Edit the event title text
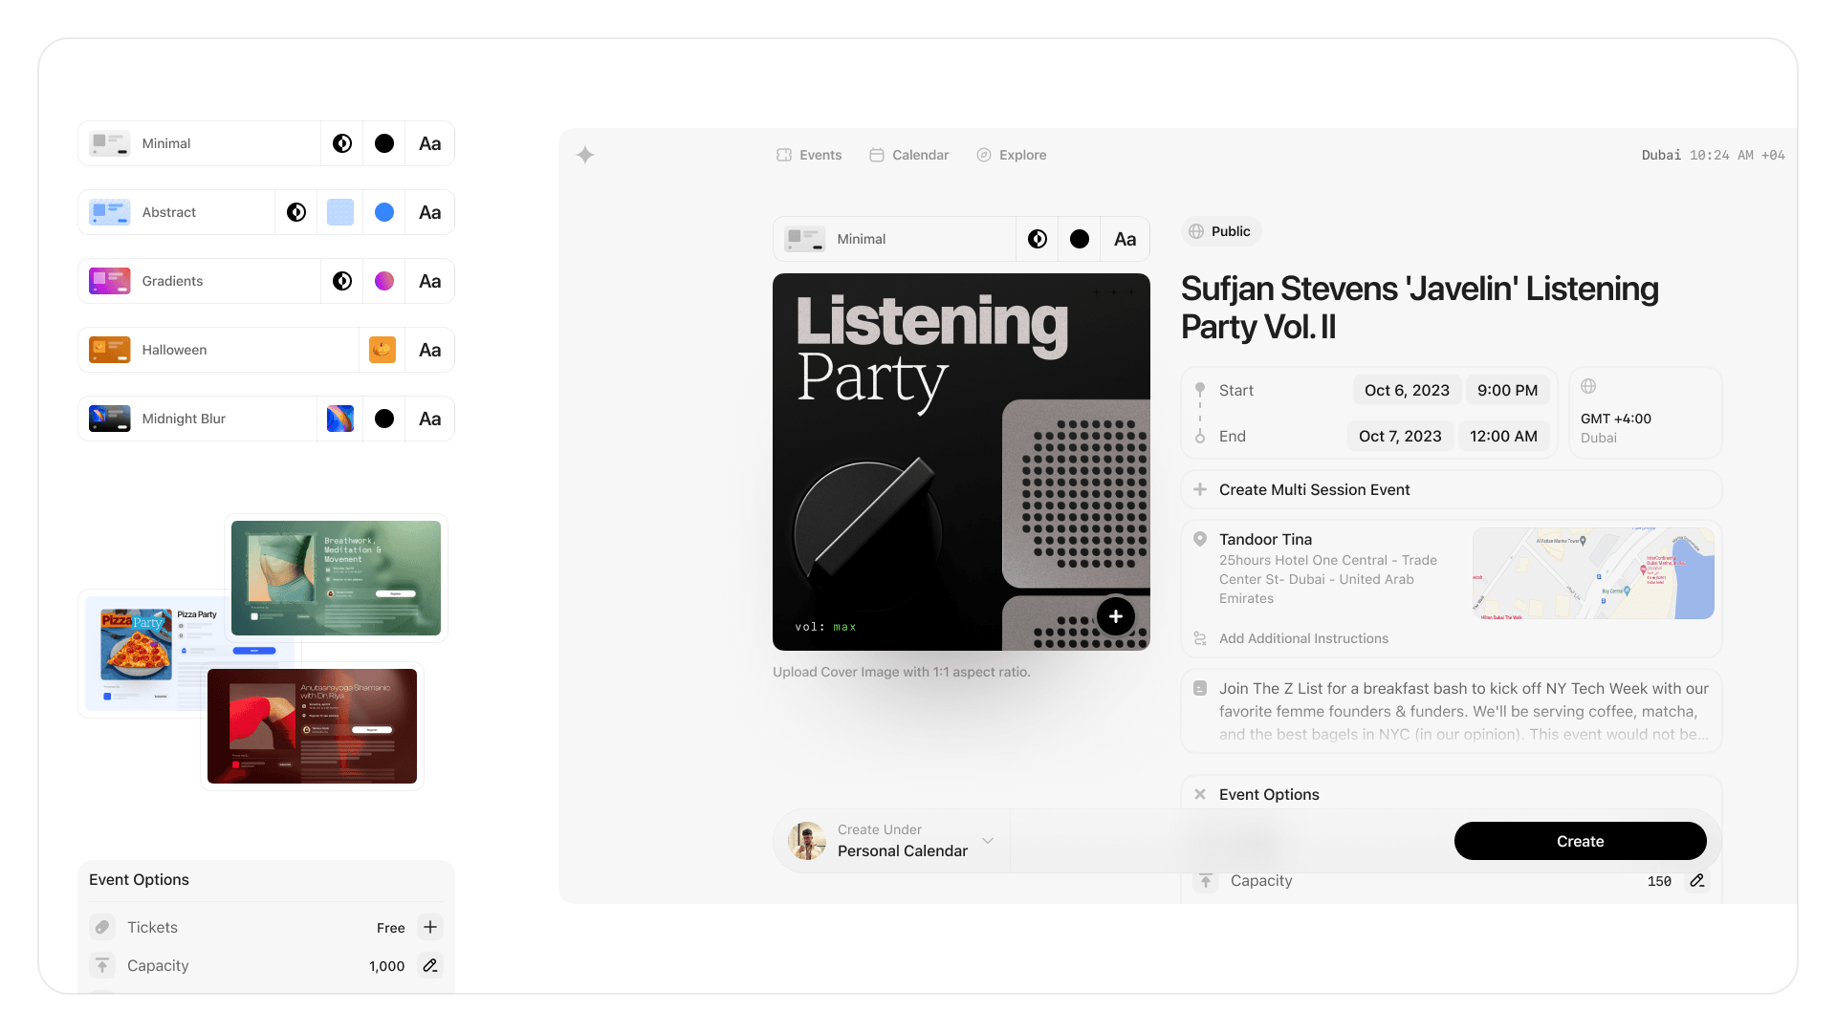This screenshot has width=1836, height=1032. coord(1420,308)
